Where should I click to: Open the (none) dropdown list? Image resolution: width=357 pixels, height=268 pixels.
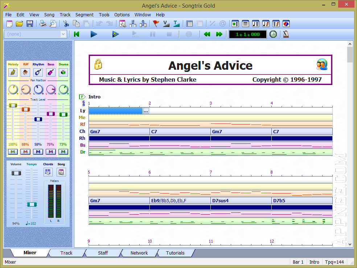(63, 34)
